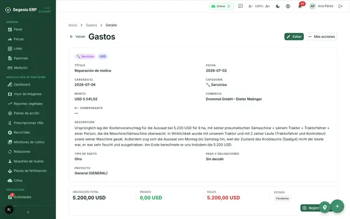Open Más acciones menu
The width and height of the screenshot is (350, 219).
[x=321, y=37]
